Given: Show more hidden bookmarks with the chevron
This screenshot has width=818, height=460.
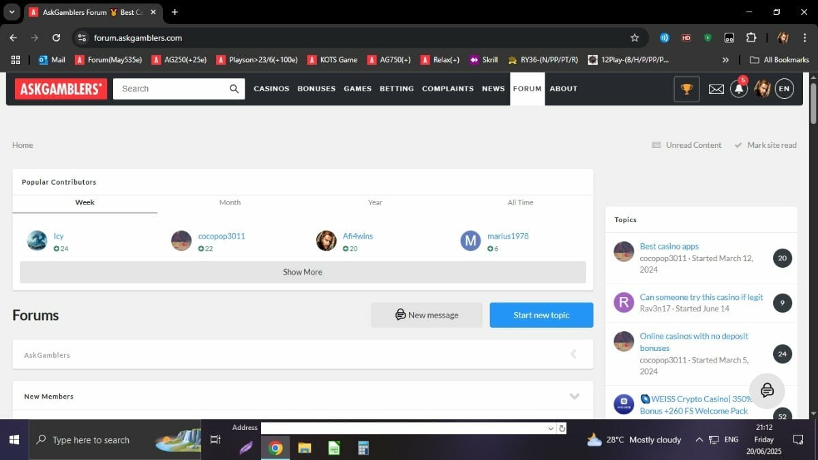Looking at the screenshot, I should (x=725, y=60).
